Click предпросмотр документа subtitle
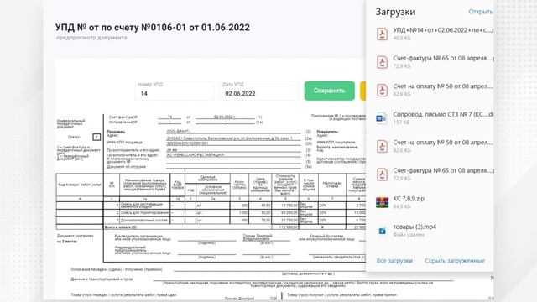Screen dimensions: 537x302 pyautogui.click(x=91, y=38)
